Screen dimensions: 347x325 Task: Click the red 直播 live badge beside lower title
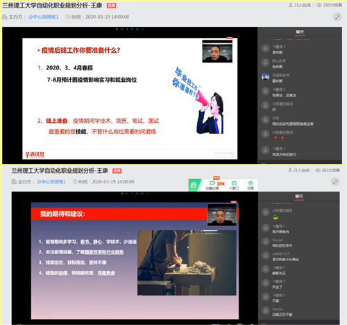click(117, 171)
